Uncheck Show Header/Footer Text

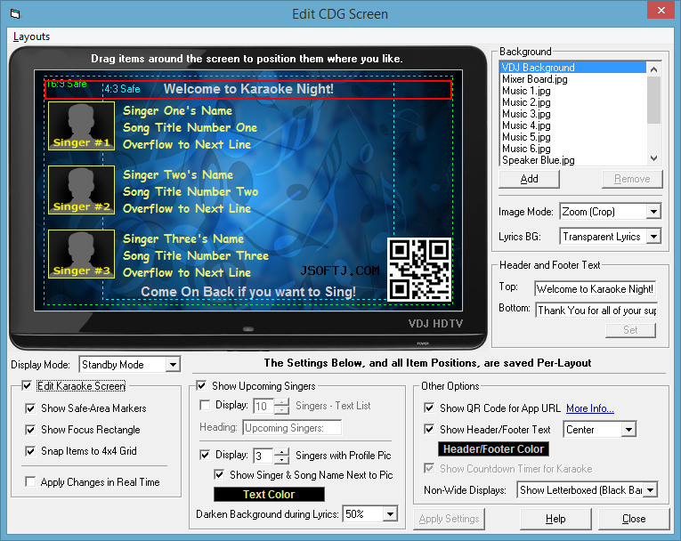tap(429, 429)
